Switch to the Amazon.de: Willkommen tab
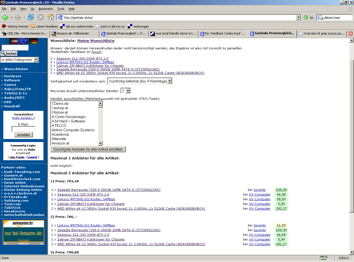Screen dimensions: 354x262 coord(74,34)
